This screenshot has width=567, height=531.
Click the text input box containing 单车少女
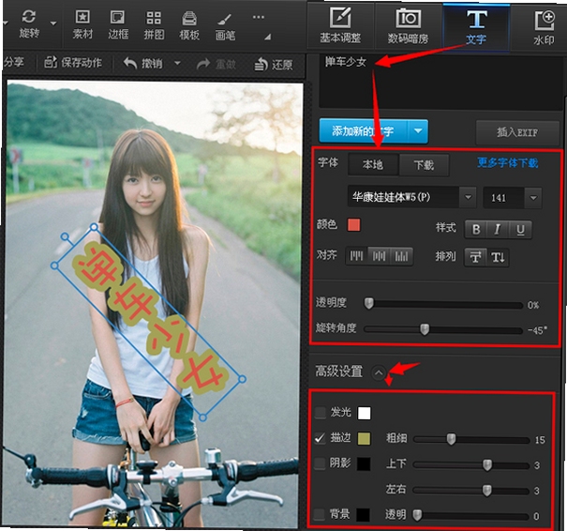coord(440,82)
